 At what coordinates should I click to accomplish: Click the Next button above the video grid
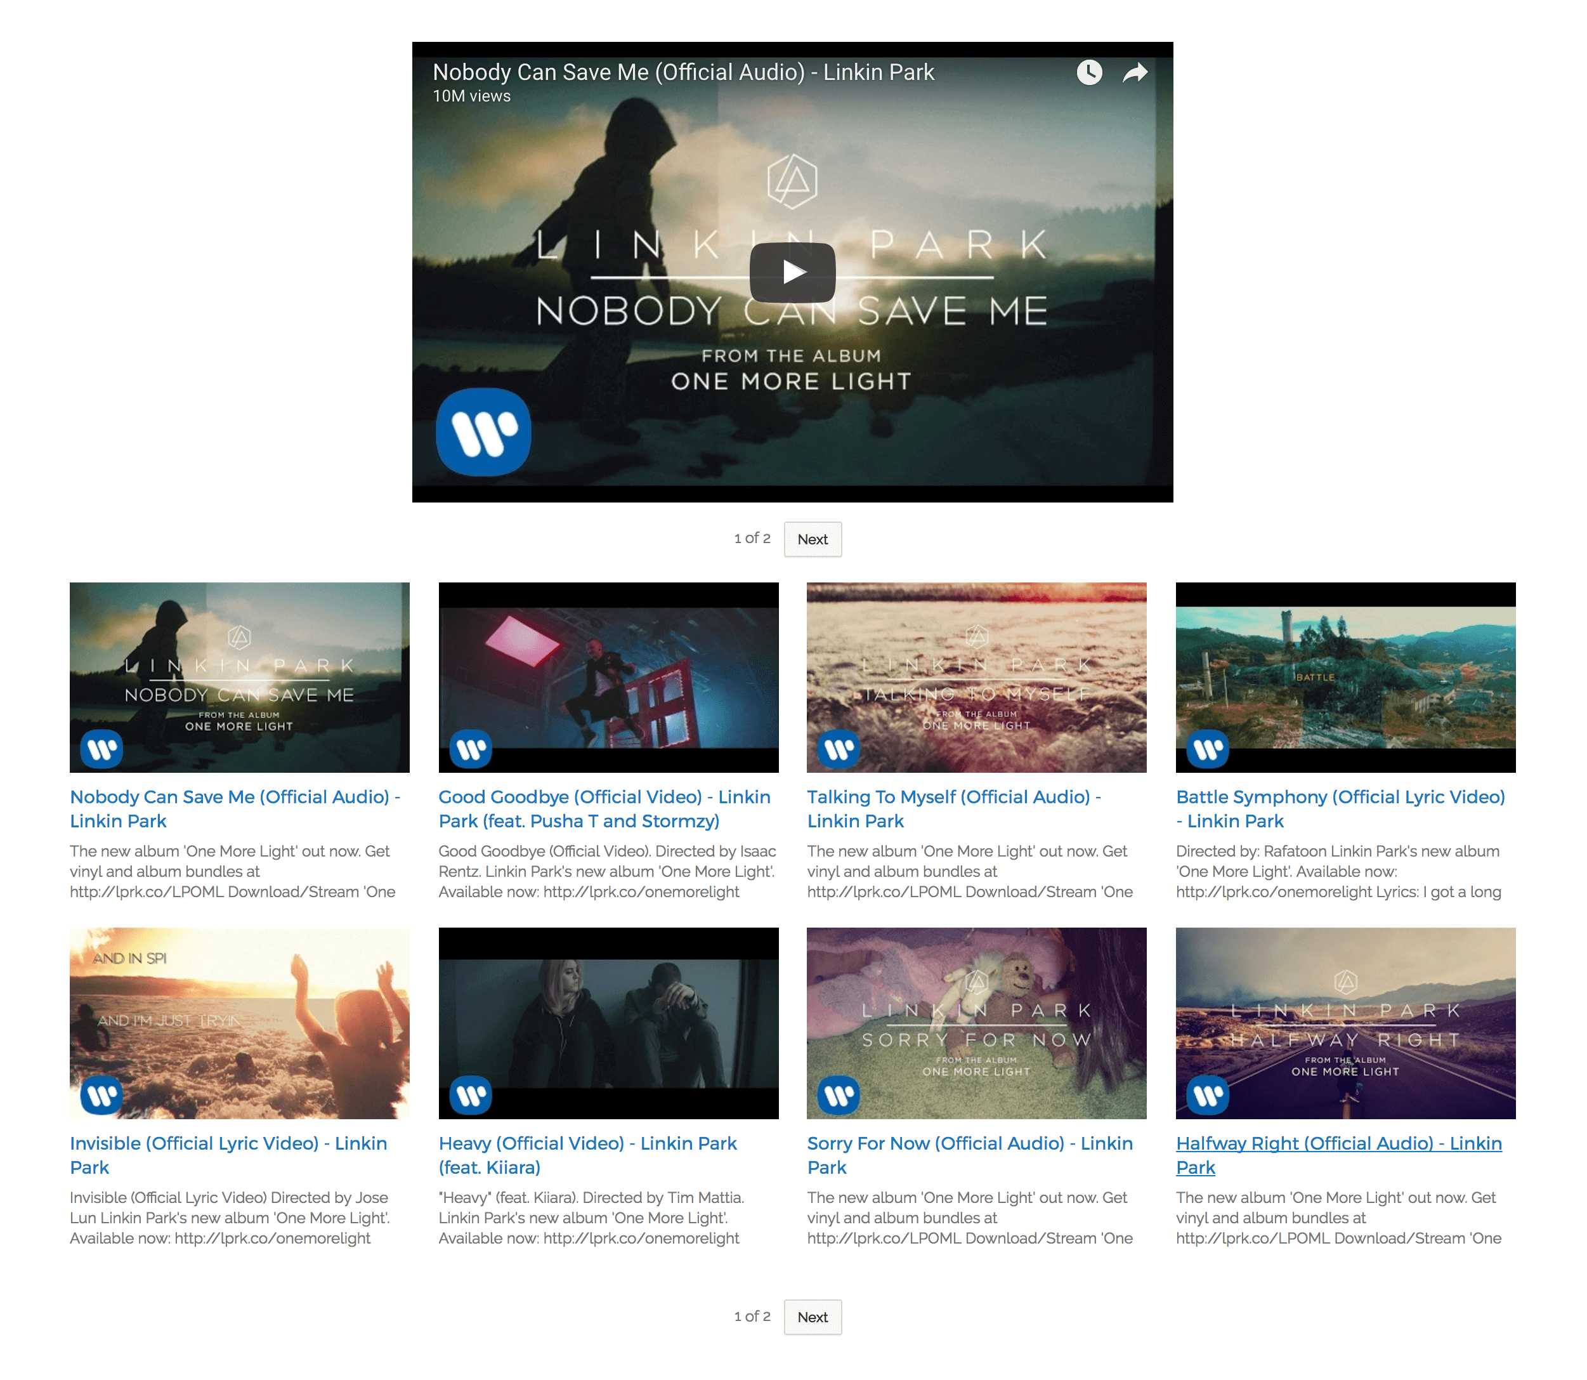[812, 539]
